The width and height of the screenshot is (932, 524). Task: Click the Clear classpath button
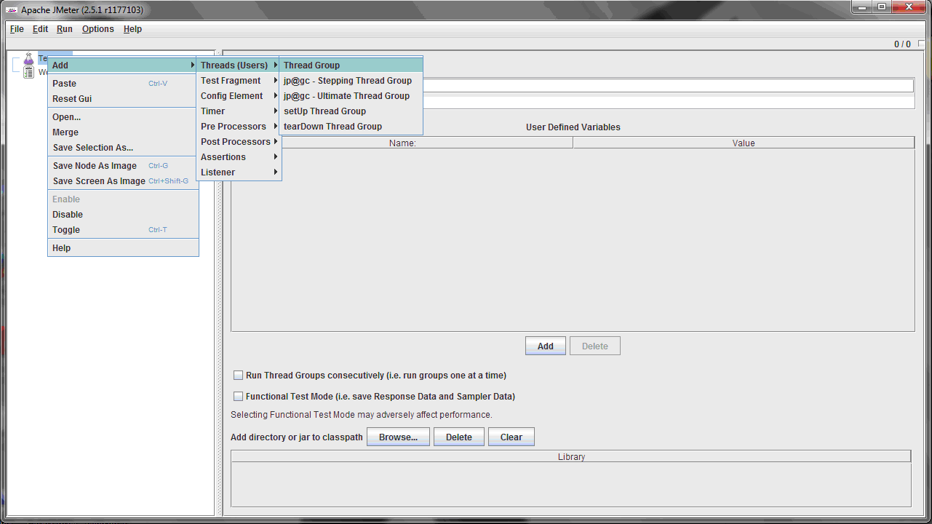(x=511, y=437)
